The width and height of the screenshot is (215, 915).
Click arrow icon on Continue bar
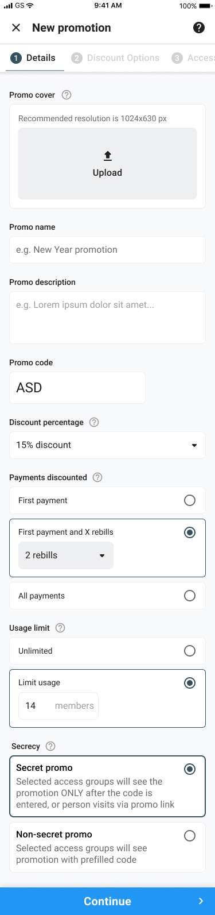click(201, 901)
